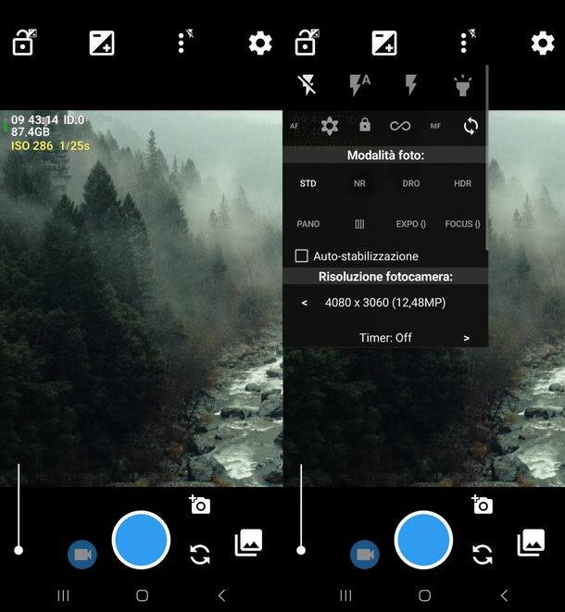Open settings gear on the left screen
The image size is (565, 612).
[x=260, y=43]
